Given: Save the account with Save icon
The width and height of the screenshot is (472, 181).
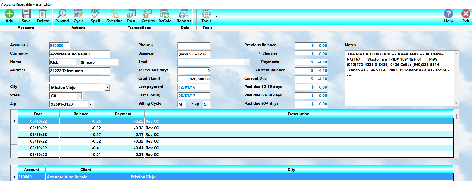Looking at the screenshot, I should pyautogui.click(x=26, y=16).
